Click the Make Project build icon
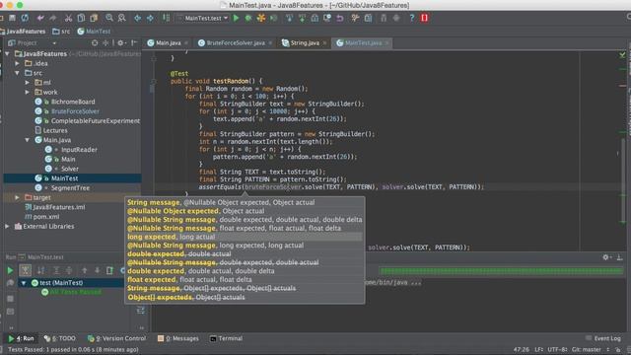The width and height of the screenshot is (631, 355). [166, 18]
